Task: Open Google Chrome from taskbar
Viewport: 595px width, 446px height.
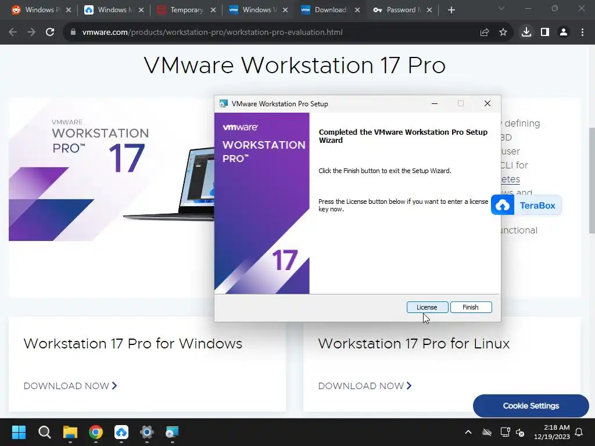Action: (96, 432)
